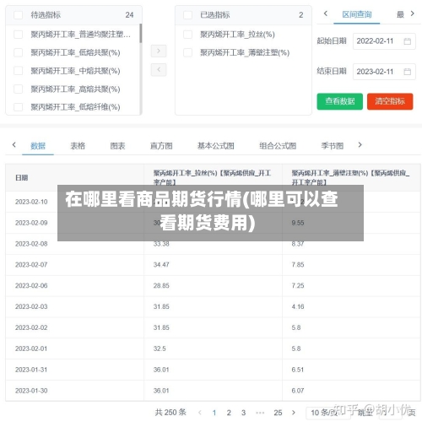
Task: Check 聚丙烯开工率_拉丝(%) selected indicator
Action: pyautogui.click(x=187, y=35)
